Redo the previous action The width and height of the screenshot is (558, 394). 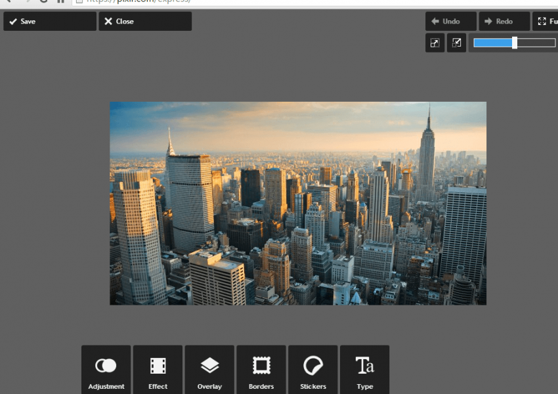[x=504, y=21]
